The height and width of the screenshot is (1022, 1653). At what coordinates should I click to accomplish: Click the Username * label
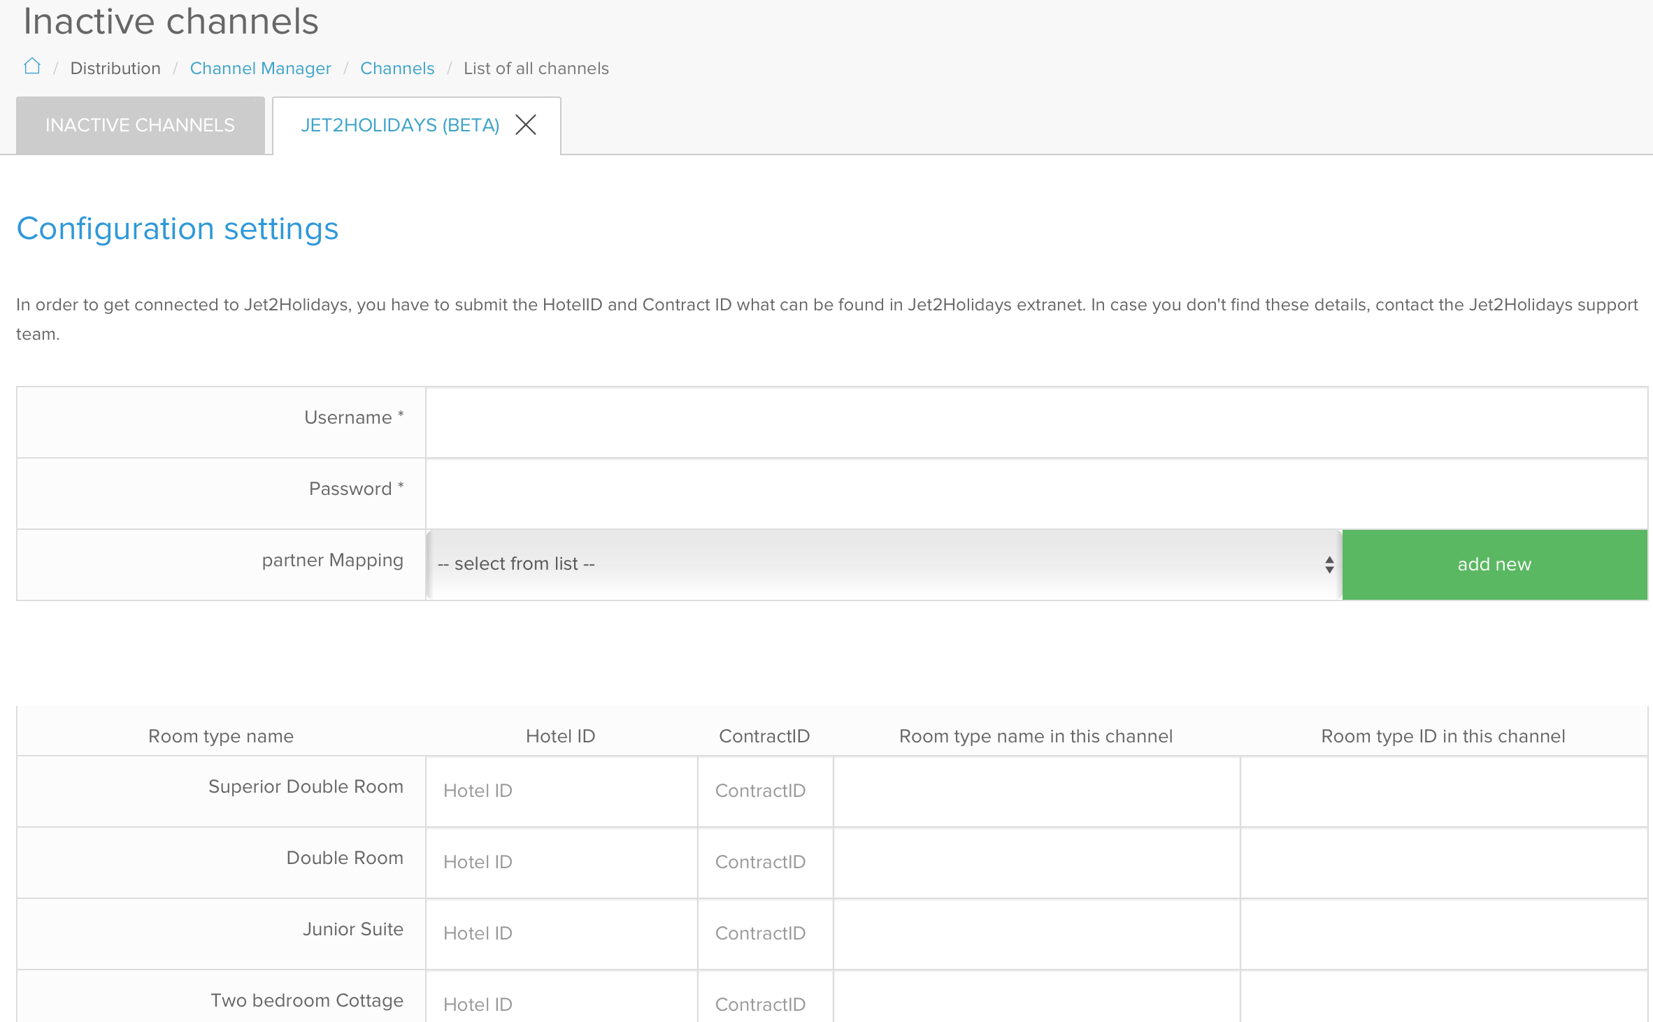[355, 417]
